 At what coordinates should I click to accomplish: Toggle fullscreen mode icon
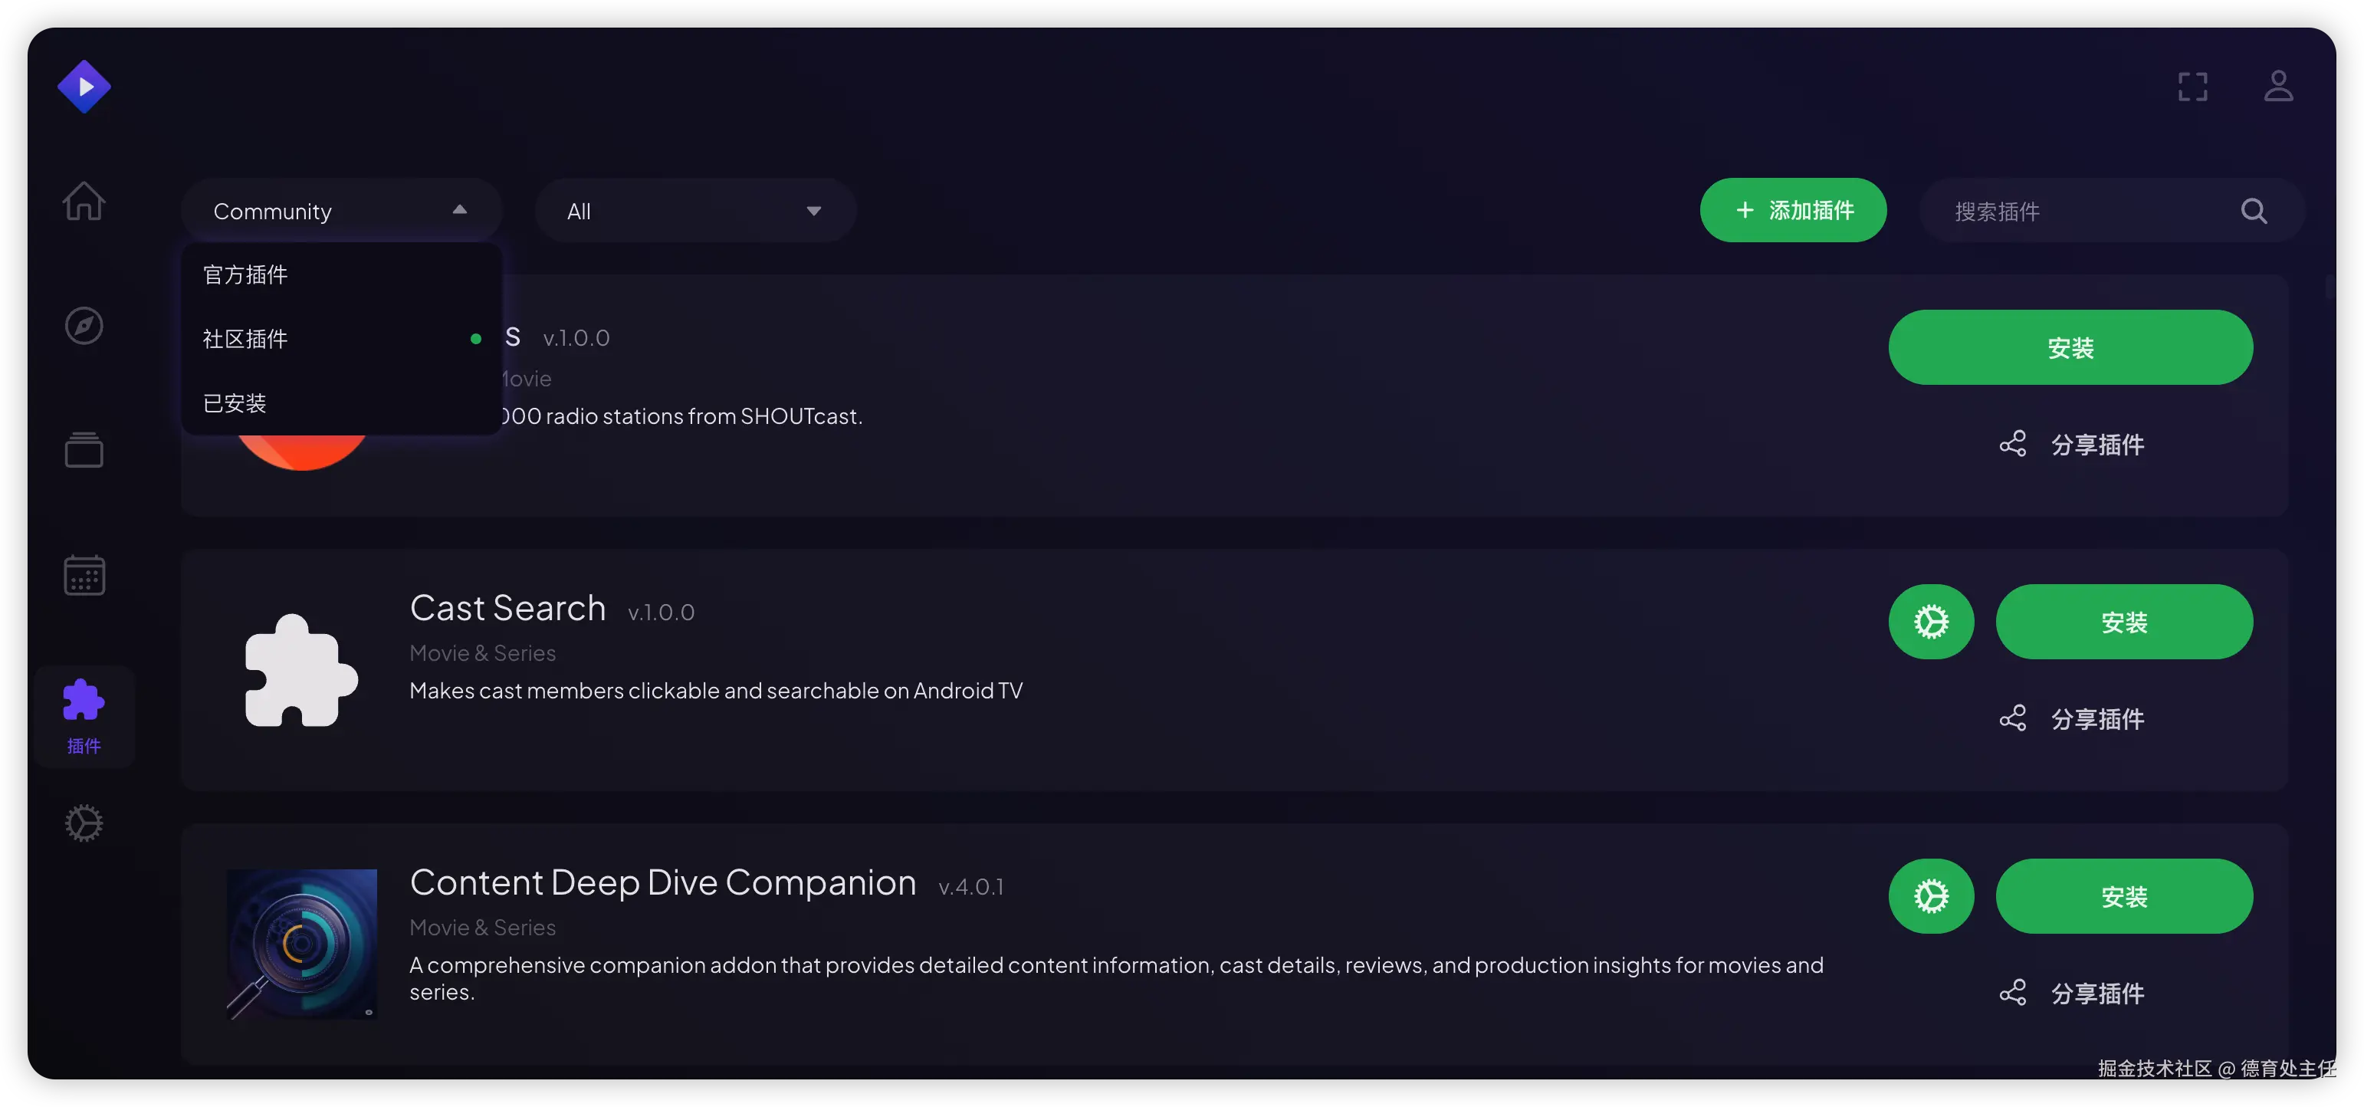[2192, 87]
